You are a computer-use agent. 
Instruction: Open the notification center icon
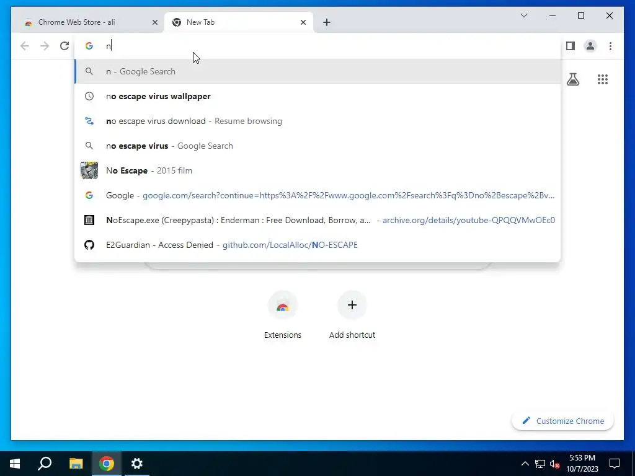(615, 464)
